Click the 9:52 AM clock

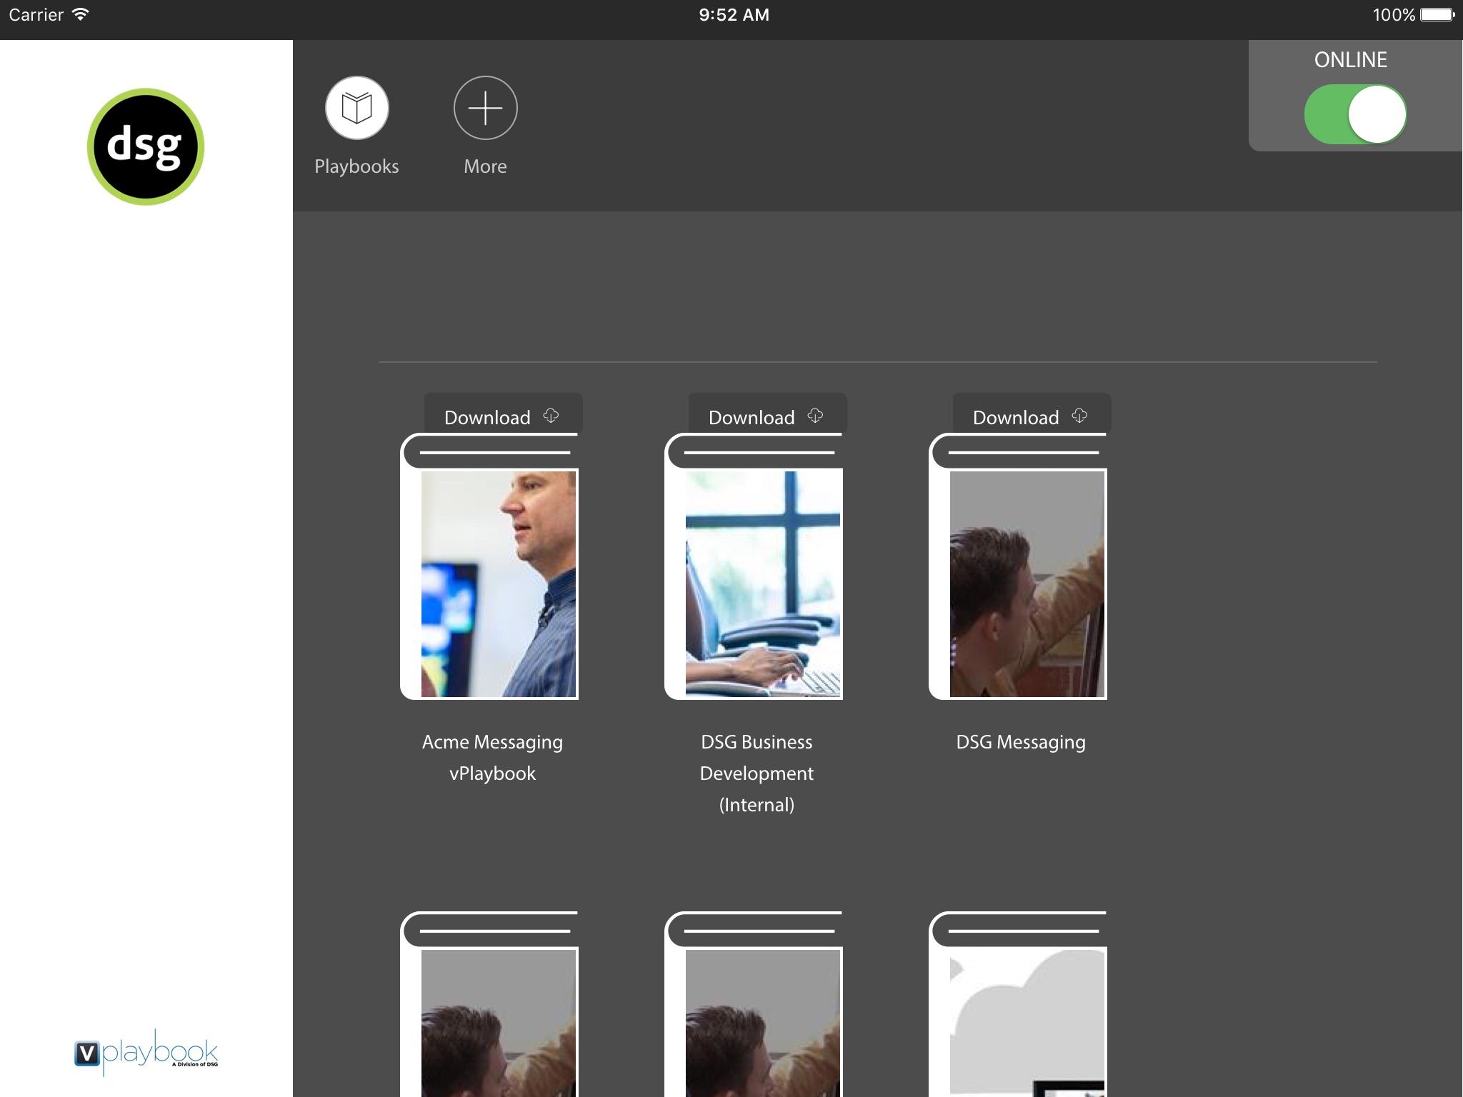[x=734, y=15]
